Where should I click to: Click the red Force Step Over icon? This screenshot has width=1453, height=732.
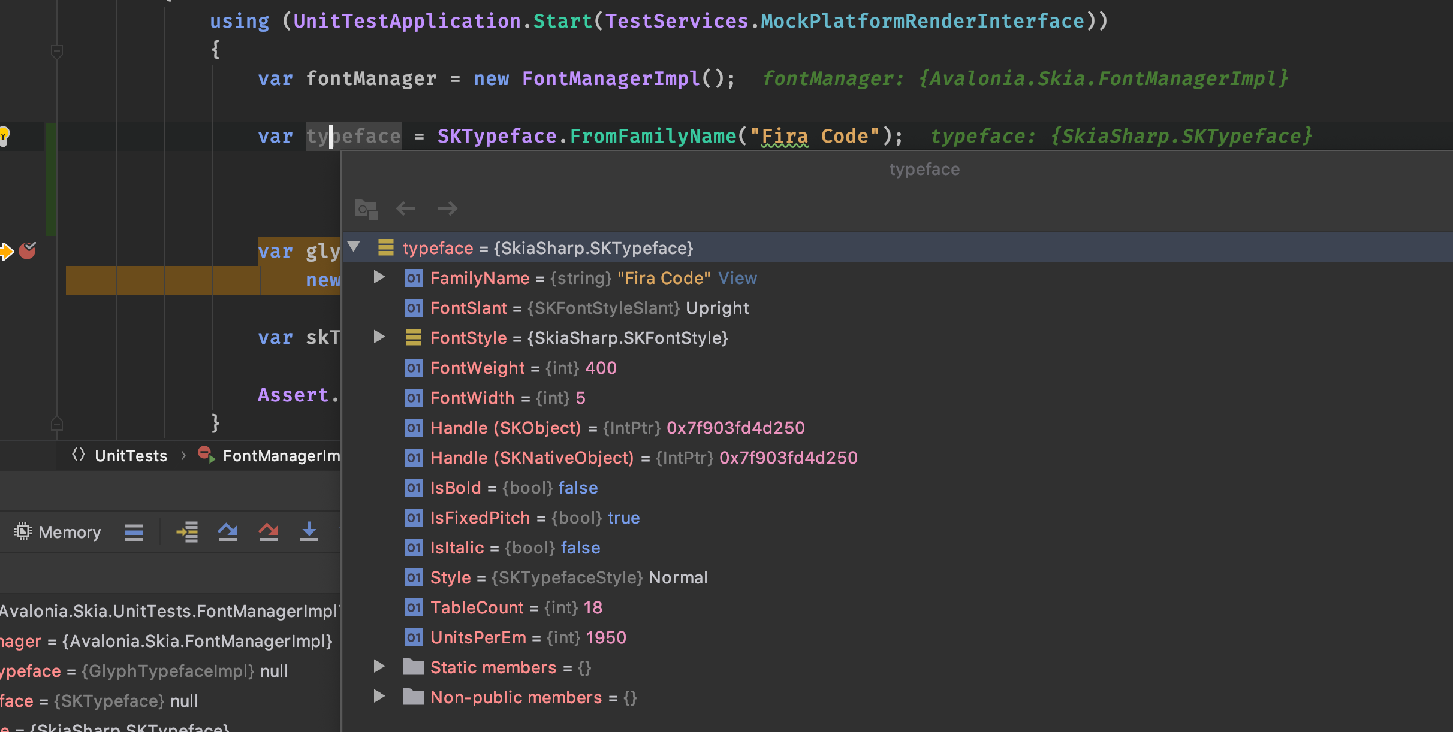pyautogui.click(x=268, y=532)
